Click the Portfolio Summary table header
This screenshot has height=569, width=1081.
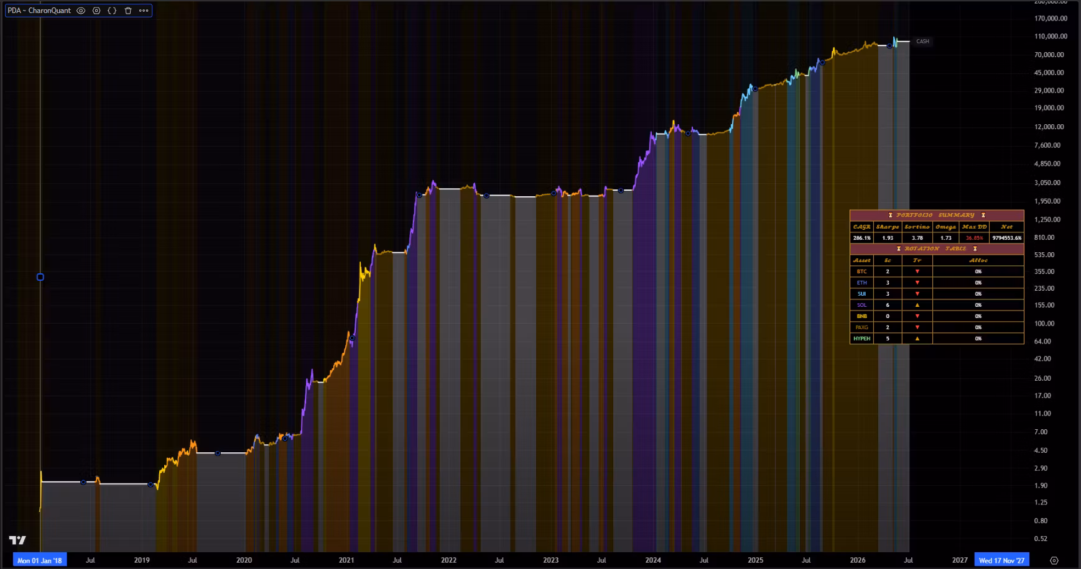937,215
